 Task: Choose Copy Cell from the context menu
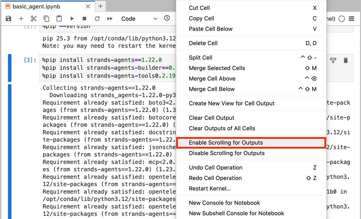coord(251,19)
